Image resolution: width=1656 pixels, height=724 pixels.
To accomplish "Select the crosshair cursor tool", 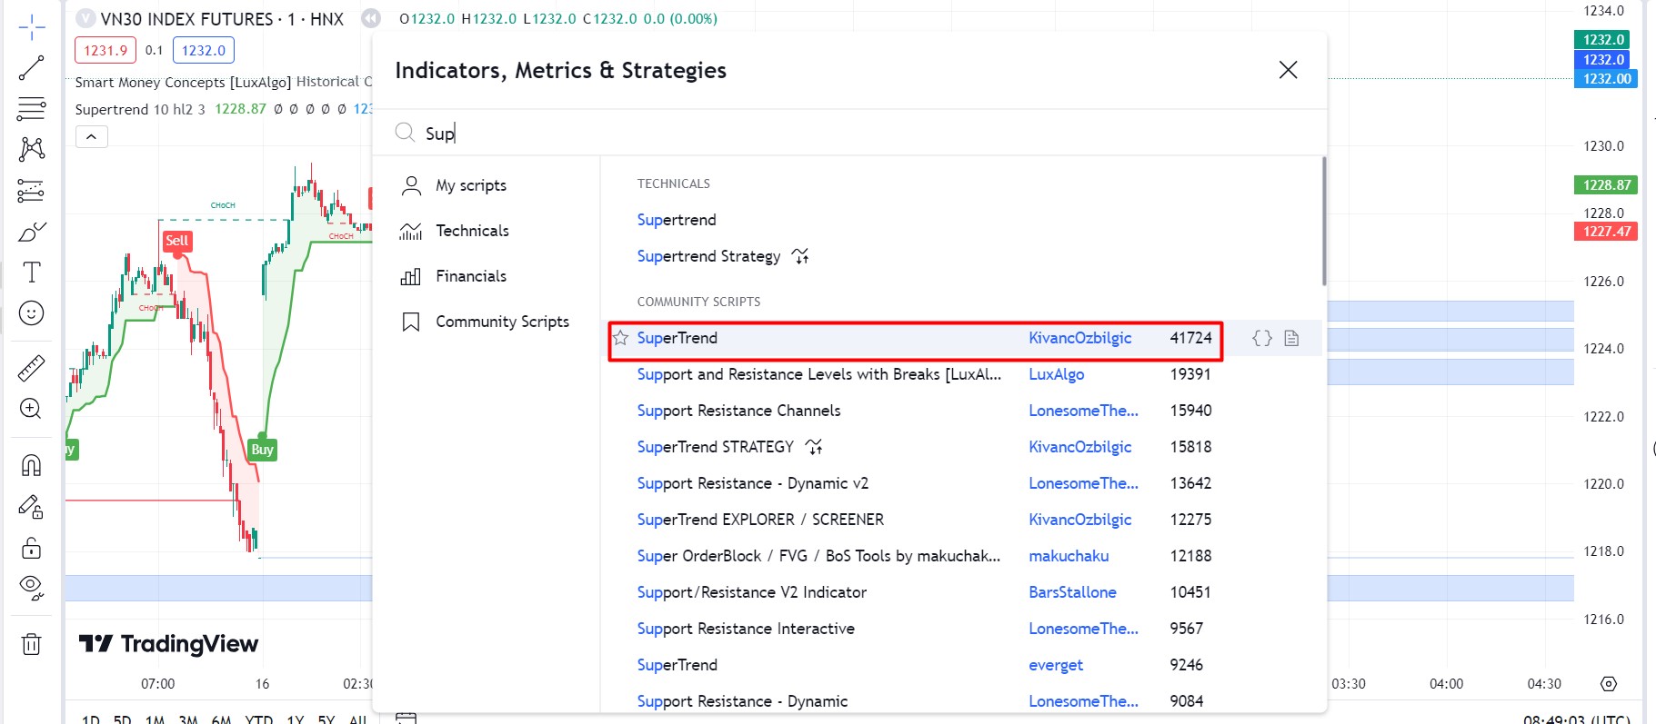I will tap(31, 27).
